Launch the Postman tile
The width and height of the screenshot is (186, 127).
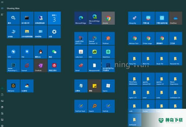(x=108, y=39)
